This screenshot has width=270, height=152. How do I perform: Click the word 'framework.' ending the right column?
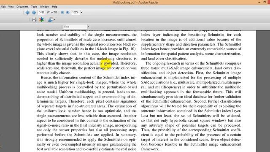point(150,149)
